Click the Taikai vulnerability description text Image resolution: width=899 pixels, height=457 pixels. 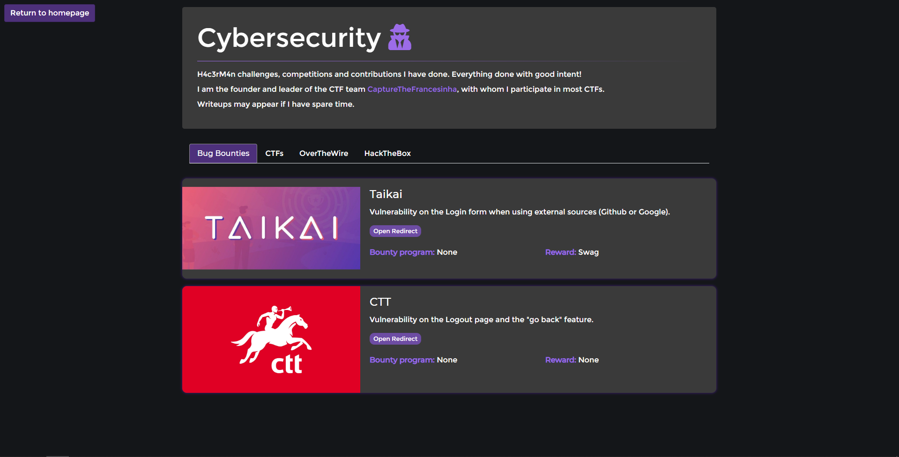520,212
